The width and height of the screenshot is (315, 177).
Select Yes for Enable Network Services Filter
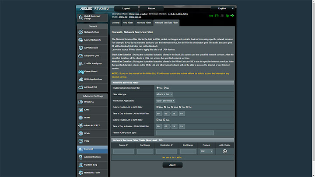pyautogui.click(x=157, y=88)
